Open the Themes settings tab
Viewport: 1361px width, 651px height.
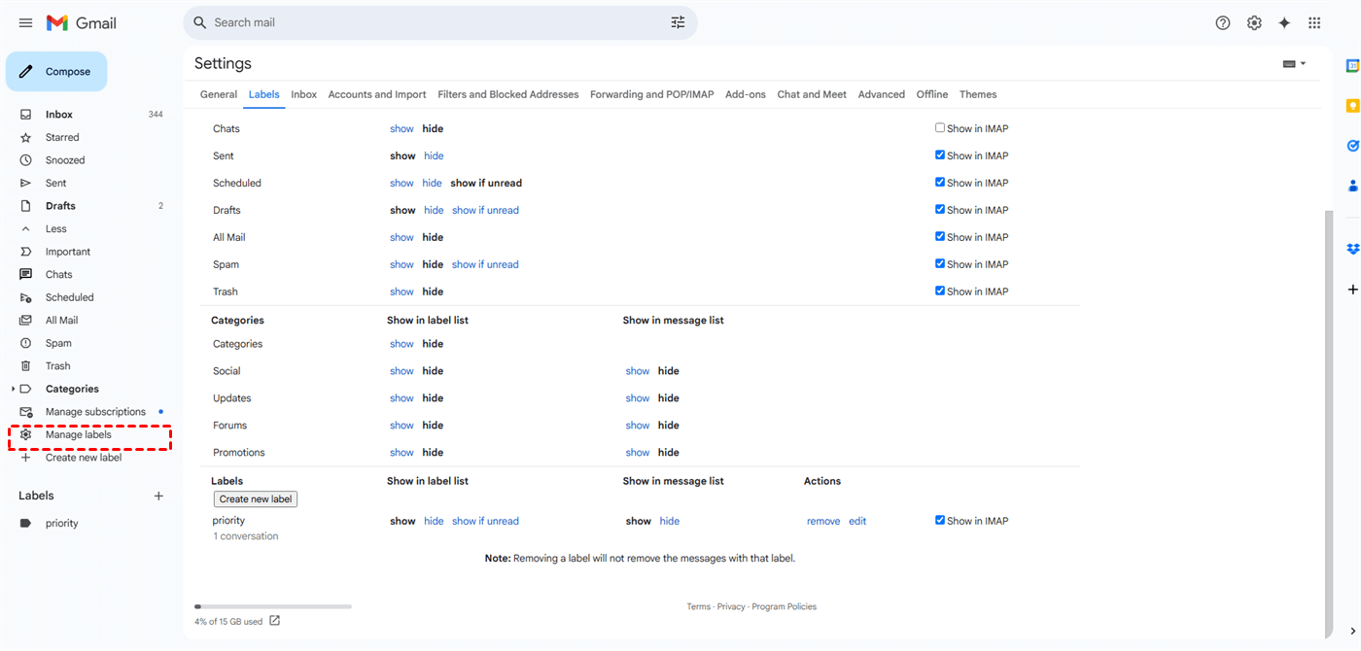coord(977,94)
